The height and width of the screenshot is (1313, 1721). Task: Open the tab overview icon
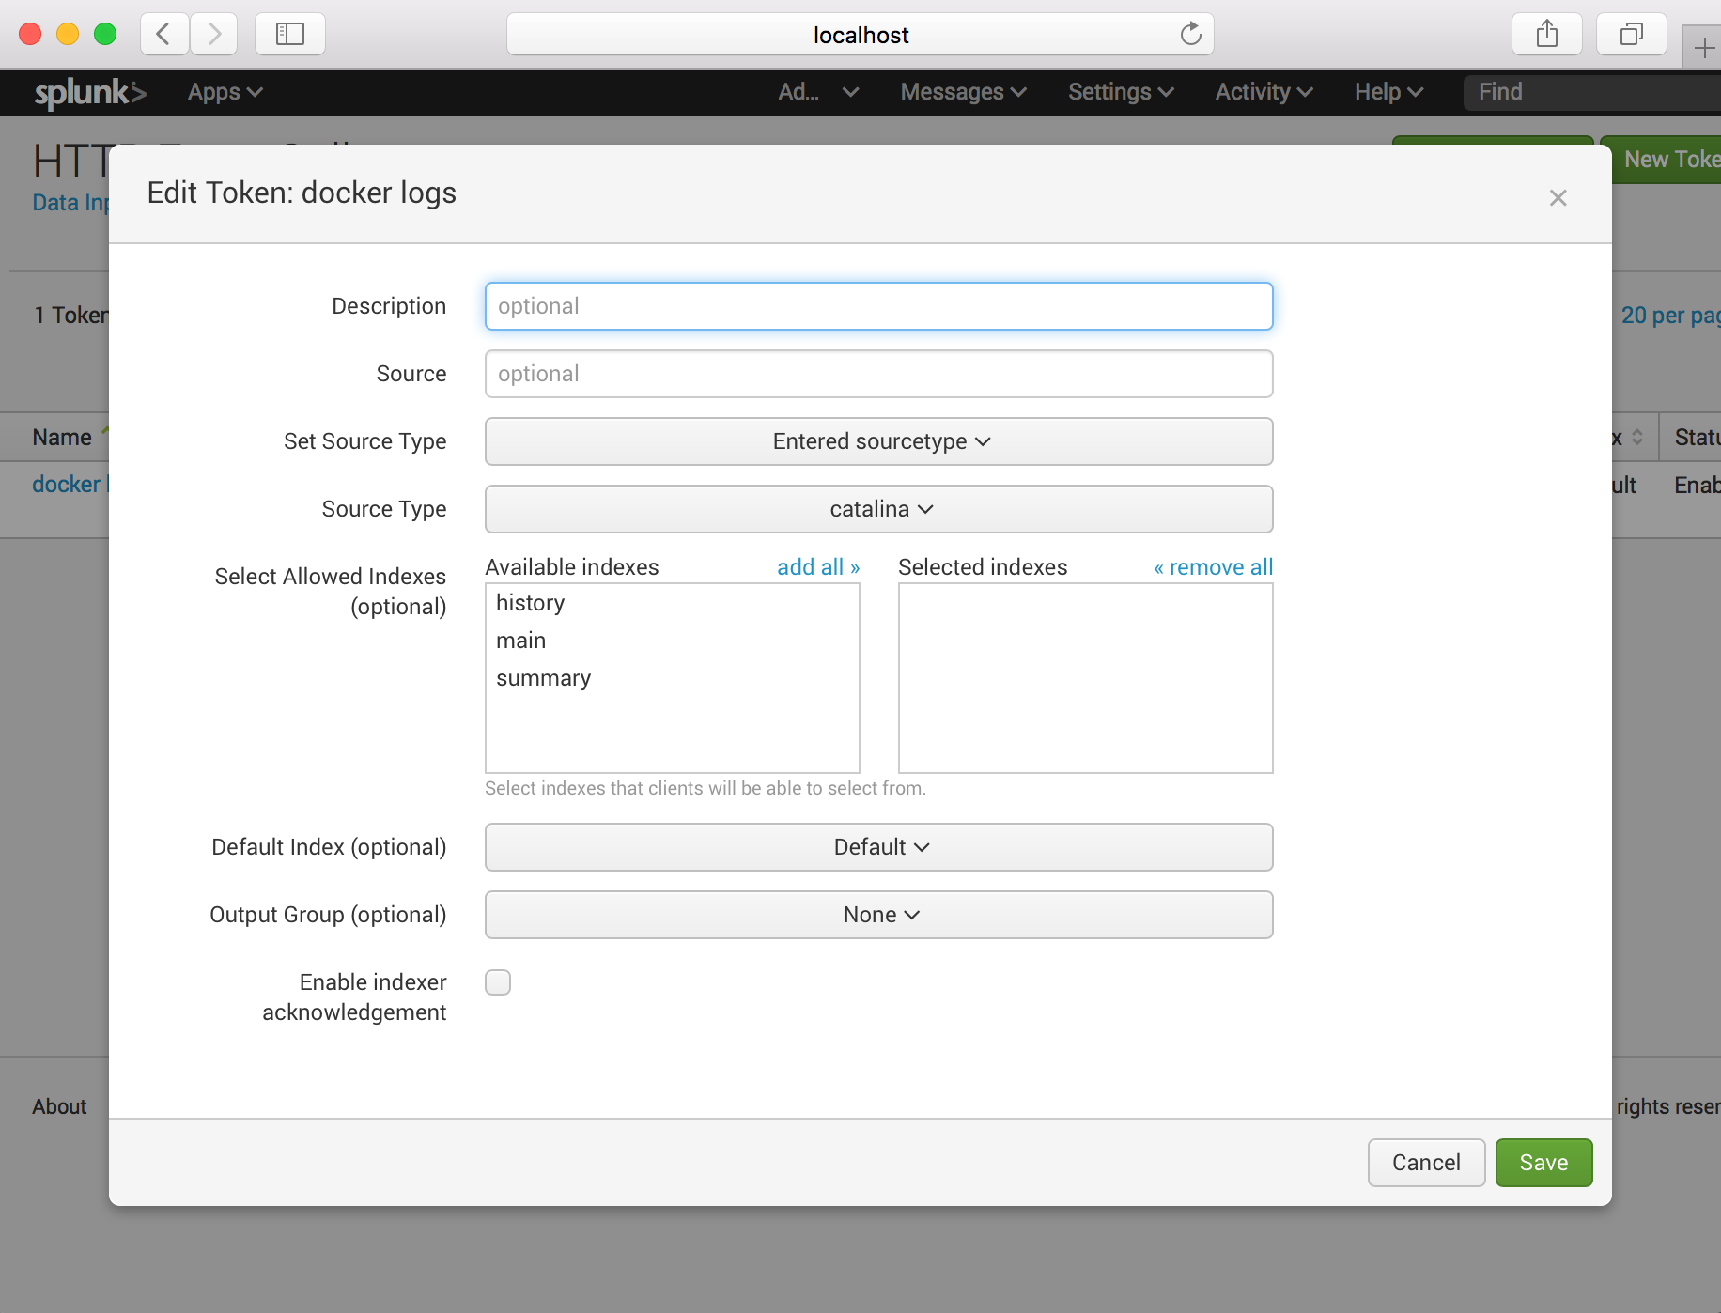(1631, 34)
